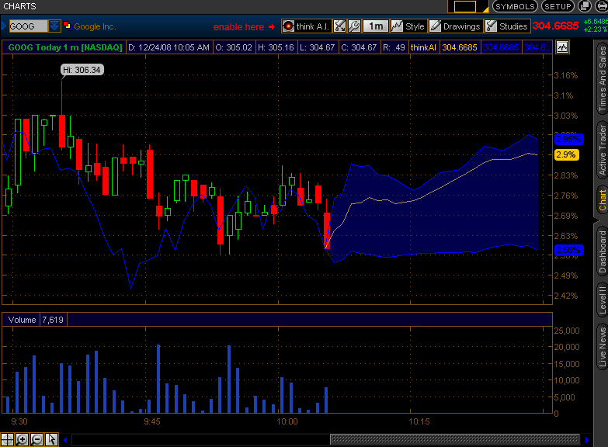The width and height of the screenshot is (608, 447).
Task: Click the mini chart icon in the info bar
Action: 562,47
